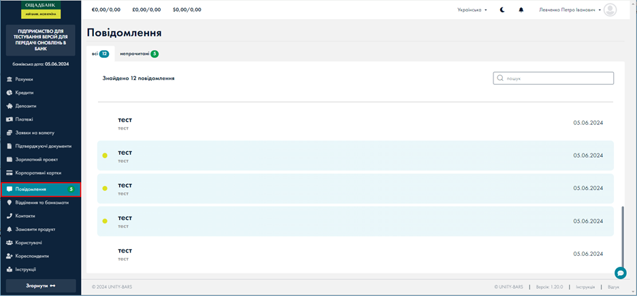Go to Депозити in sidebar
The image size is (637, 296).
tap(26, 106)
